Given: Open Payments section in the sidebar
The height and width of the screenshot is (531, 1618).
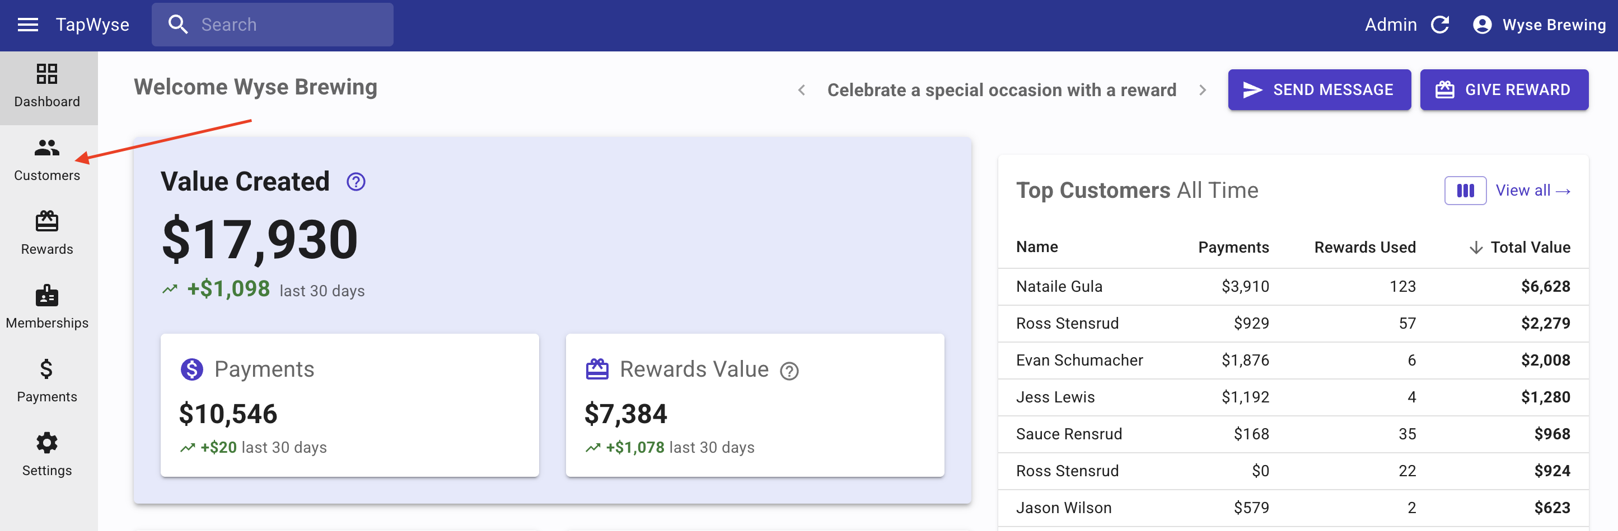Looking at the screenshot, I should tap(47, 381).
